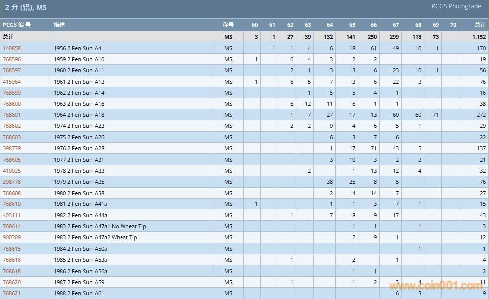Click the 总计 column header at right
Screen dimensions: 489x299
coord(480,25)
